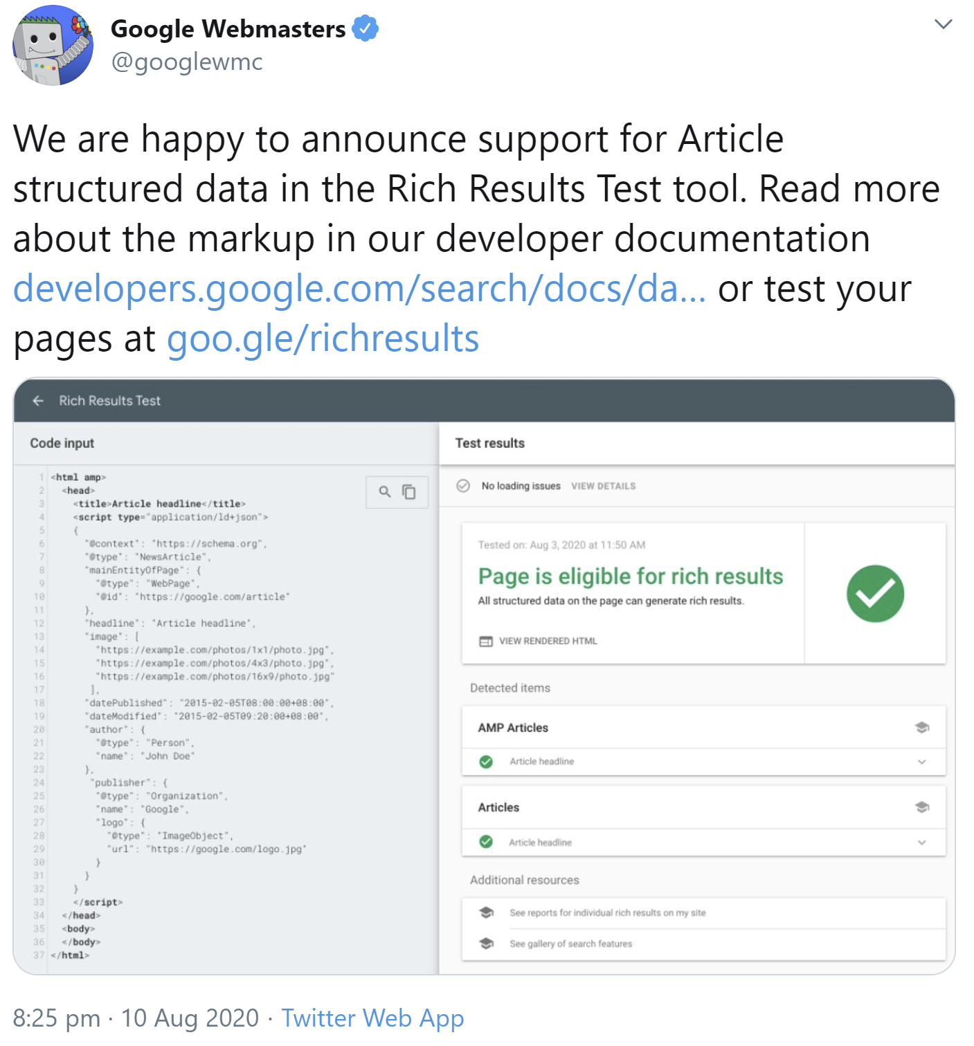This screenshot has height=1046, width=974.
Task: Click the green check under AMP Articles headline row
Action: click(486, 761)
